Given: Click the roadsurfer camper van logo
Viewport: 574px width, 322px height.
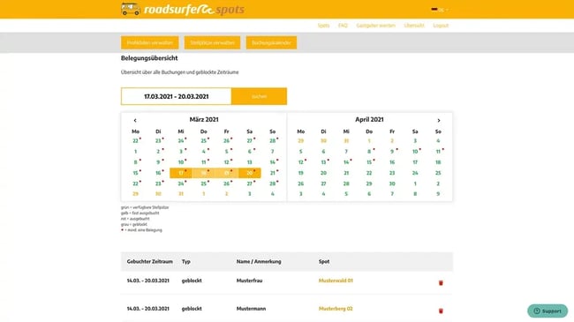Looking at the screenshot, I should [x=131, y=9].
